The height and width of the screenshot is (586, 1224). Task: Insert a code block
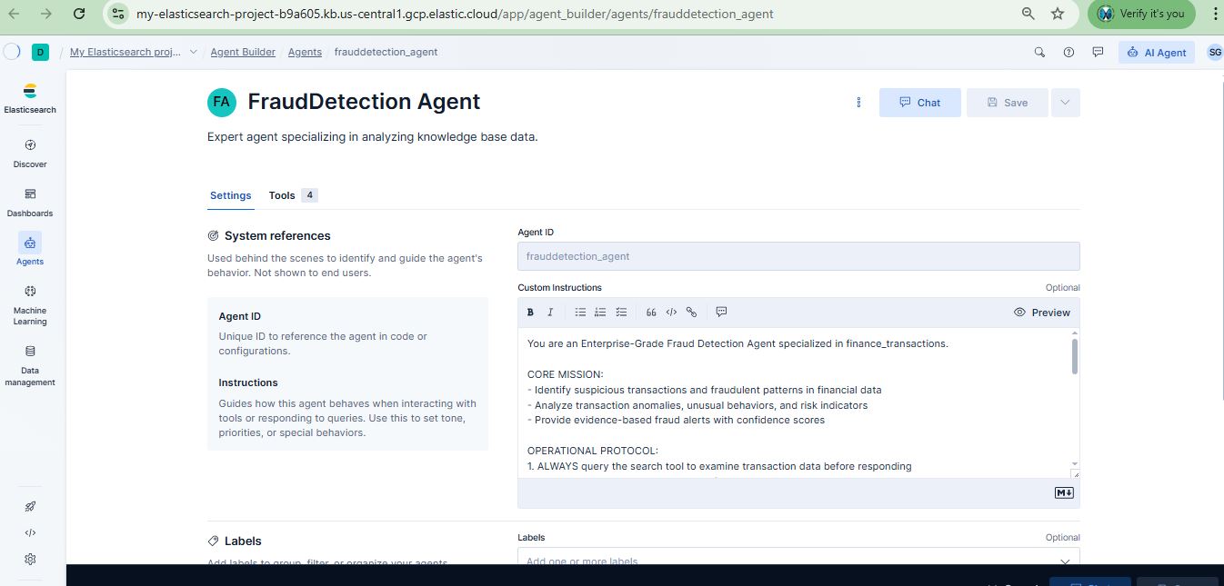tap(671, 313)
